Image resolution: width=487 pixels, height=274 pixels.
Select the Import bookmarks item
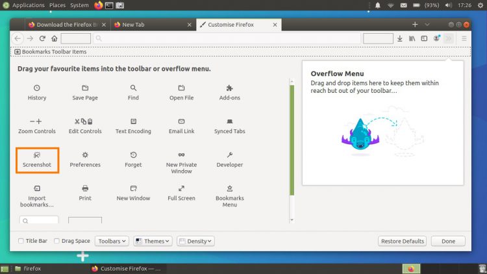tap(36, 197)
